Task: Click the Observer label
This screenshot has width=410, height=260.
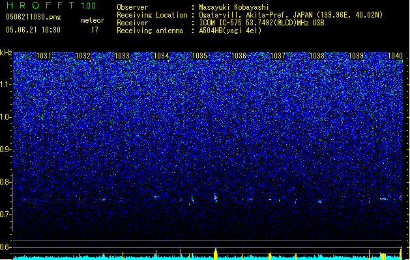Action: click(132, 7)
